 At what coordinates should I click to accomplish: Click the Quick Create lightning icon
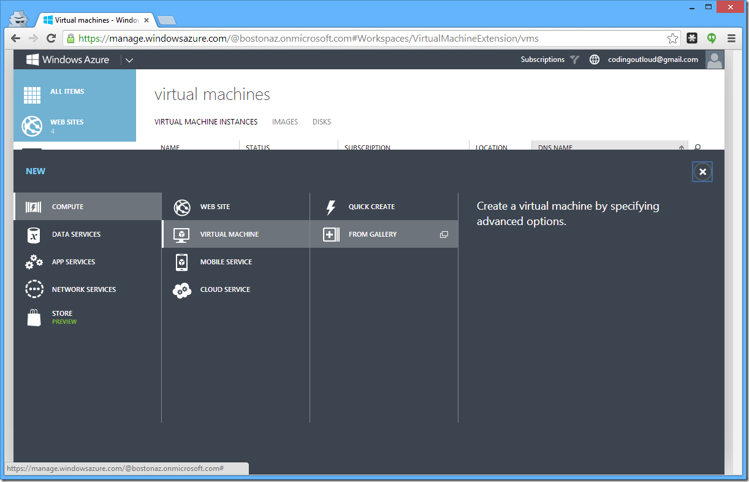click(331, 207)
